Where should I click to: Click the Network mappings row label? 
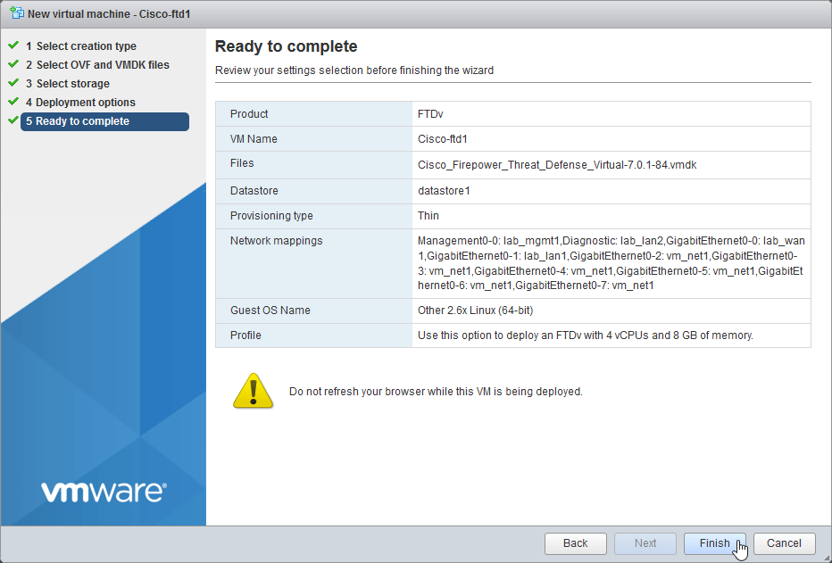(277, 241)
